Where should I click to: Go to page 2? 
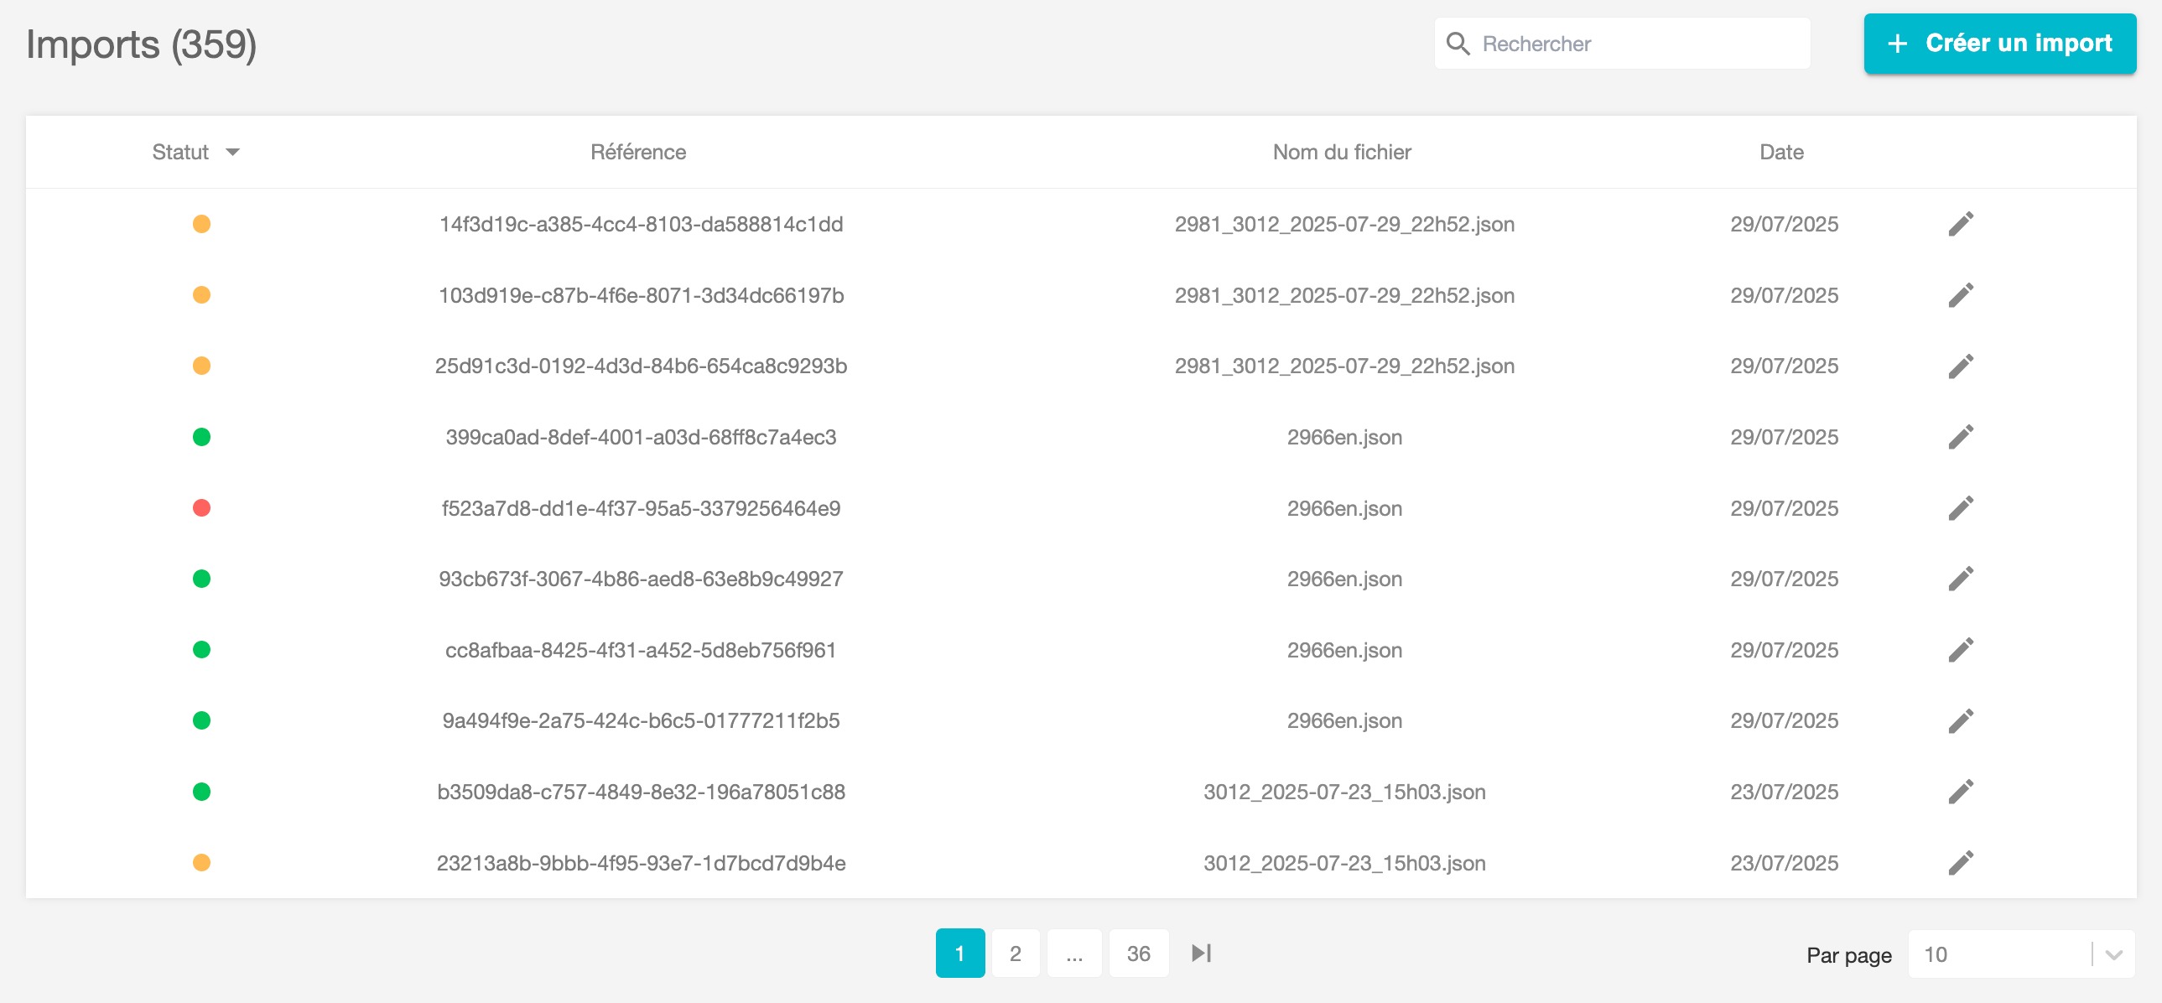tap(1015, 954)
